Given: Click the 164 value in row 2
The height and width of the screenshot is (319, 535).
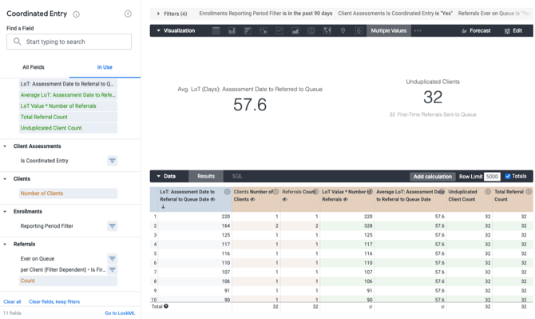Looking at the screenshot, I should (x=225, y=225).
